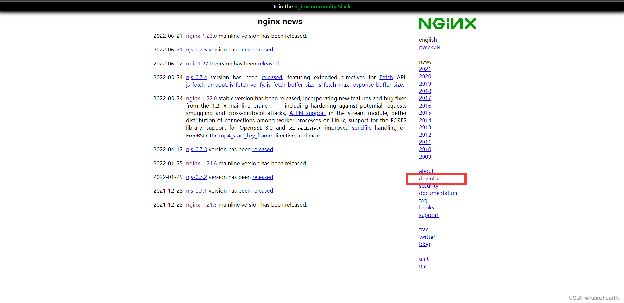
Task: Click the 'news' sidebar heading
Action: pyautogui.click(x=425, y=62)
